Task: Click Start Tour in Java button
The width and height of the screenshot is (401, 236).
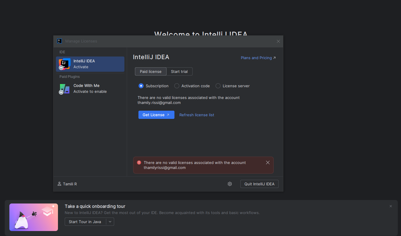Action: coord(85,222)
